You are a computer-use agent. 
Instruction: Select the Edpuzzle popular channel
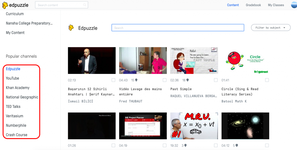[13, 69]
